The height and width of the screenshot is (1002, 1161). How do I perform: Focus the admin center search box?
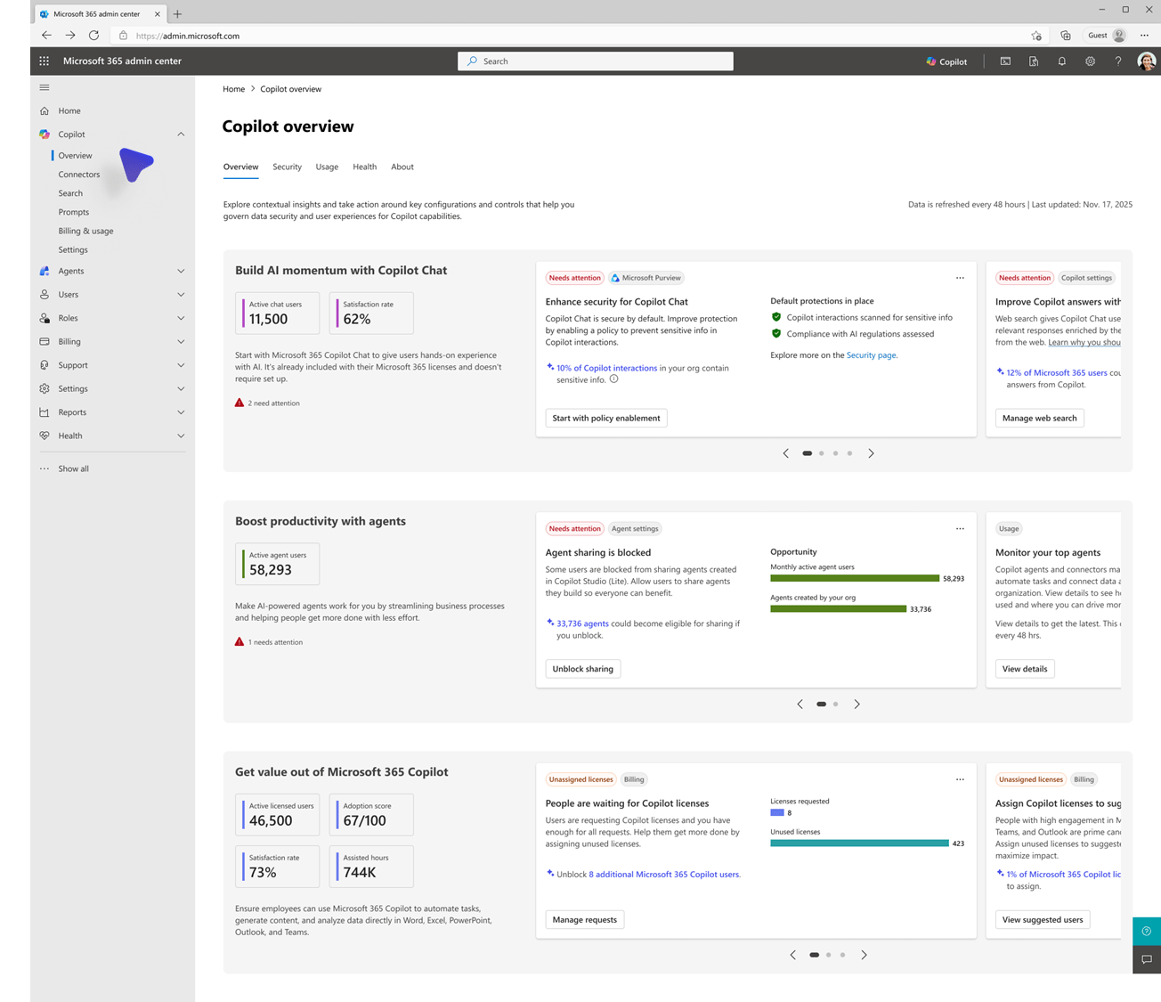[x=595, y=61]
